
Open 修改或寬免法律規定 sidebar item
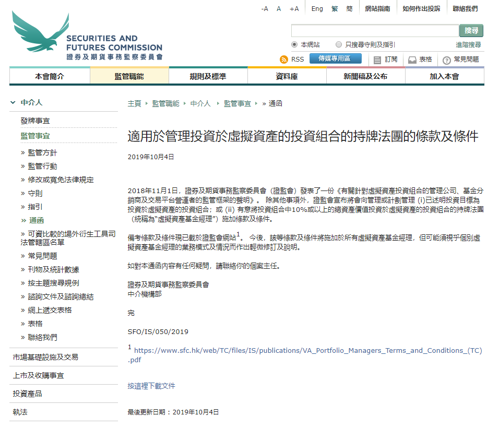[x=61, y=180]
